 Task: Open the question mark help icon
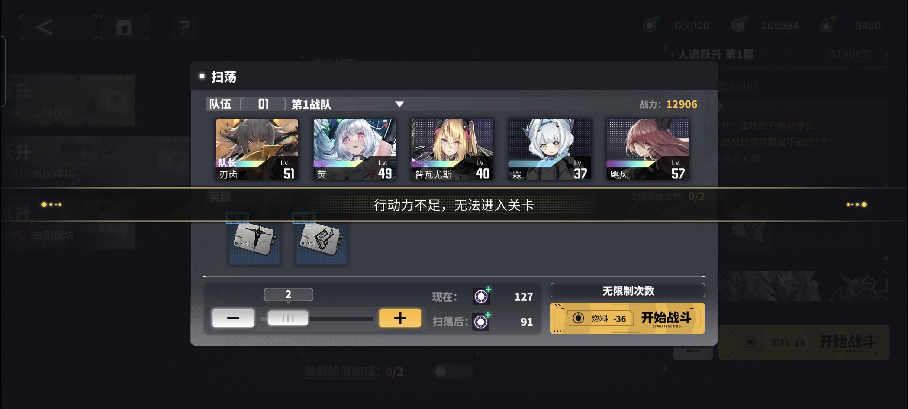[184, 27]
